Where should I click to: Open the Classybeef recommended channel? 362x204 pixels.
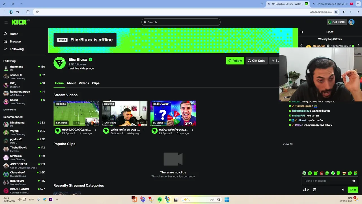coord(24,174)
